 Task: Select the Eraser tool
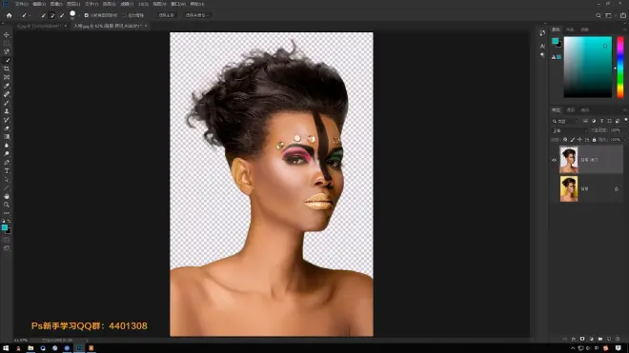coord(7,128)
